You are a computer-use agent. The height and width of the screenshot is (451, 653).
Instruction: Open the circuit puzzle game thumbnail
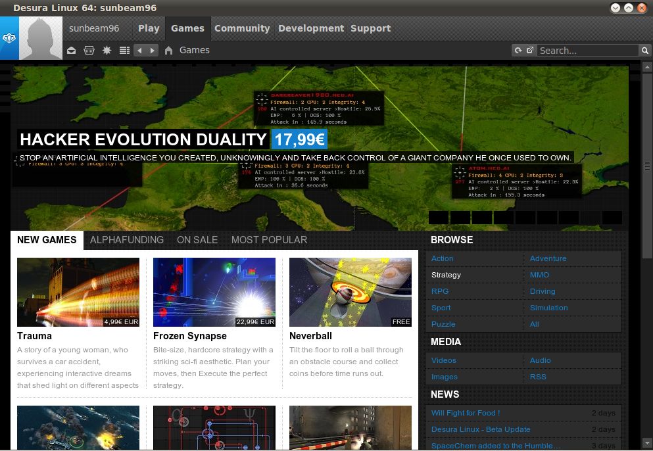(214, 428)
